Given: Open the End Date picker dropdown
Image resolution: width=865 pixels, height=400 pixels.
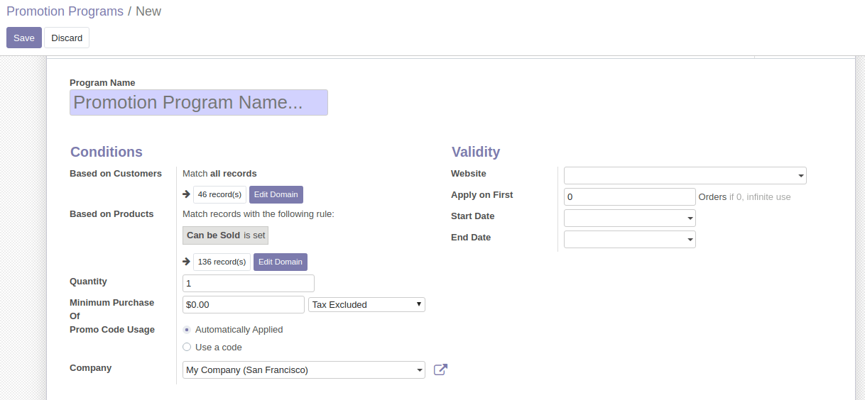Looking at the screenshot, I should point(630,239).
